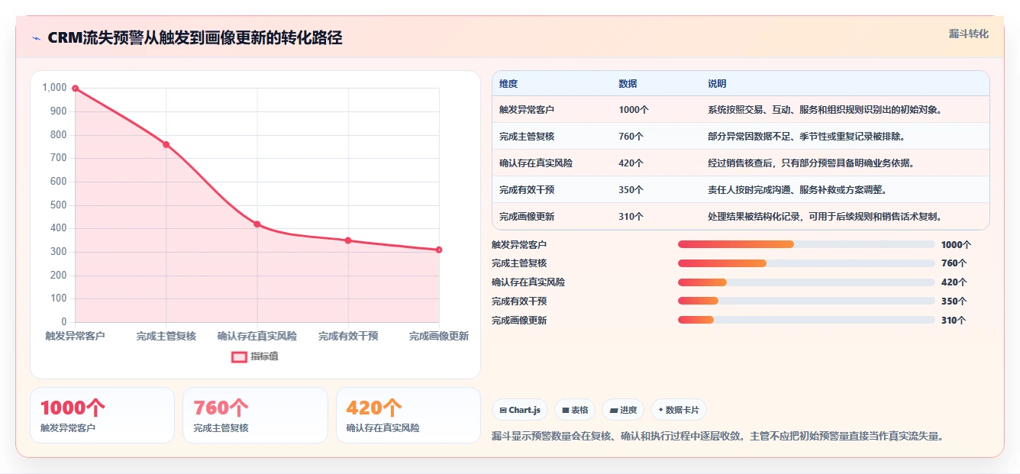Click the 数据 column header

tap(628, 84)
